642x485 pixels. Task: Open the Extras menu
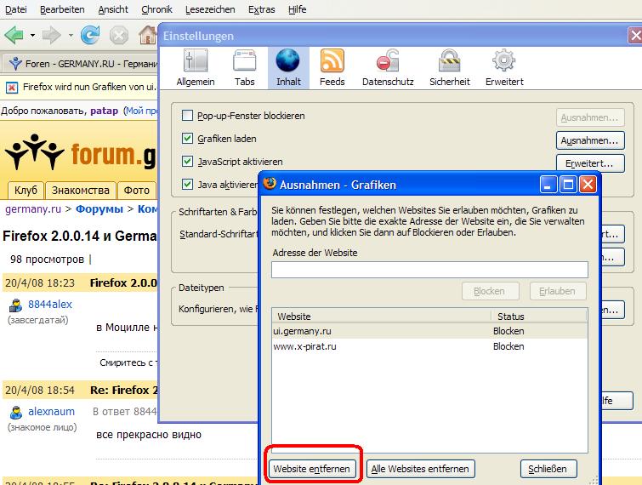(261, 9)
